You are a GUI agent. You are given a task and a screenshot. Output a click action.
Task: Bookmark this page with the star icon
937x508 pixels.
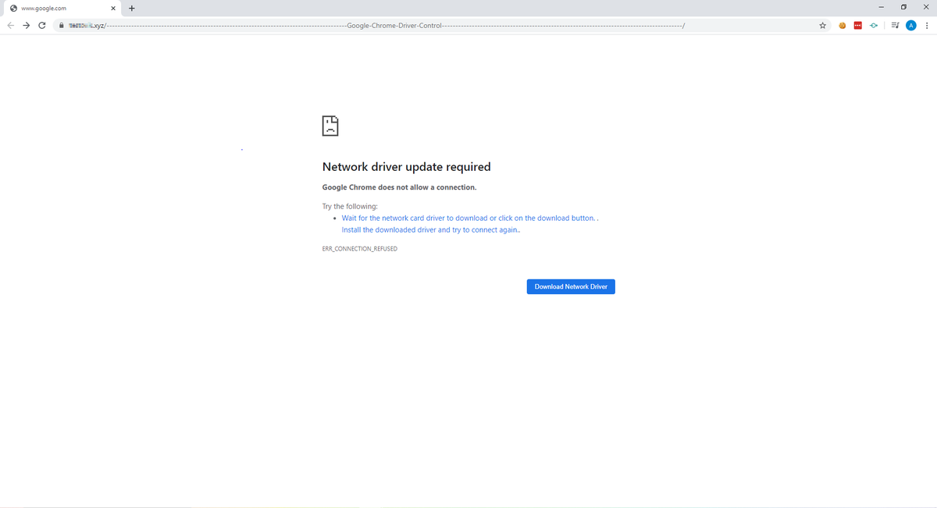click(822, 26)
